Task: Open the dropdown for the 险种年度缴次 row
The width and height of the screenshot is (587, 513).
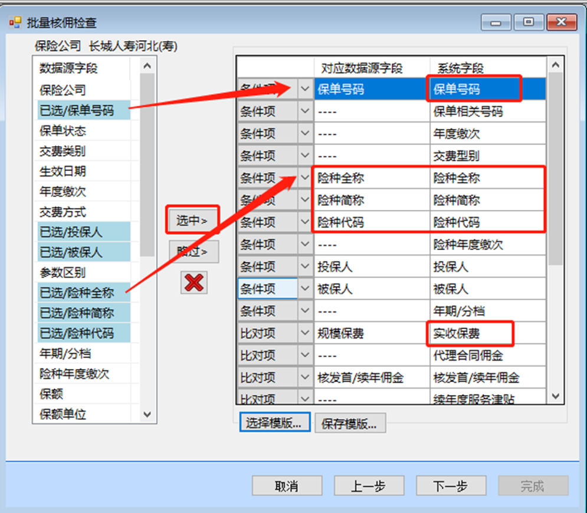Action: click(x=305, y=244)
